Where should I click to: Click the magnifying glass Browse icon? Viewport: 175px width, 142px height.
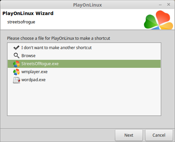point(16,56)
